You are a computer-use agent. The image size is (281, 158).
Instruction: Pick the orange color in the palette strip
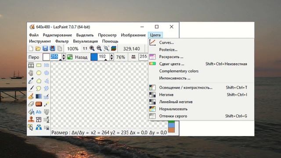click(171, 130)
